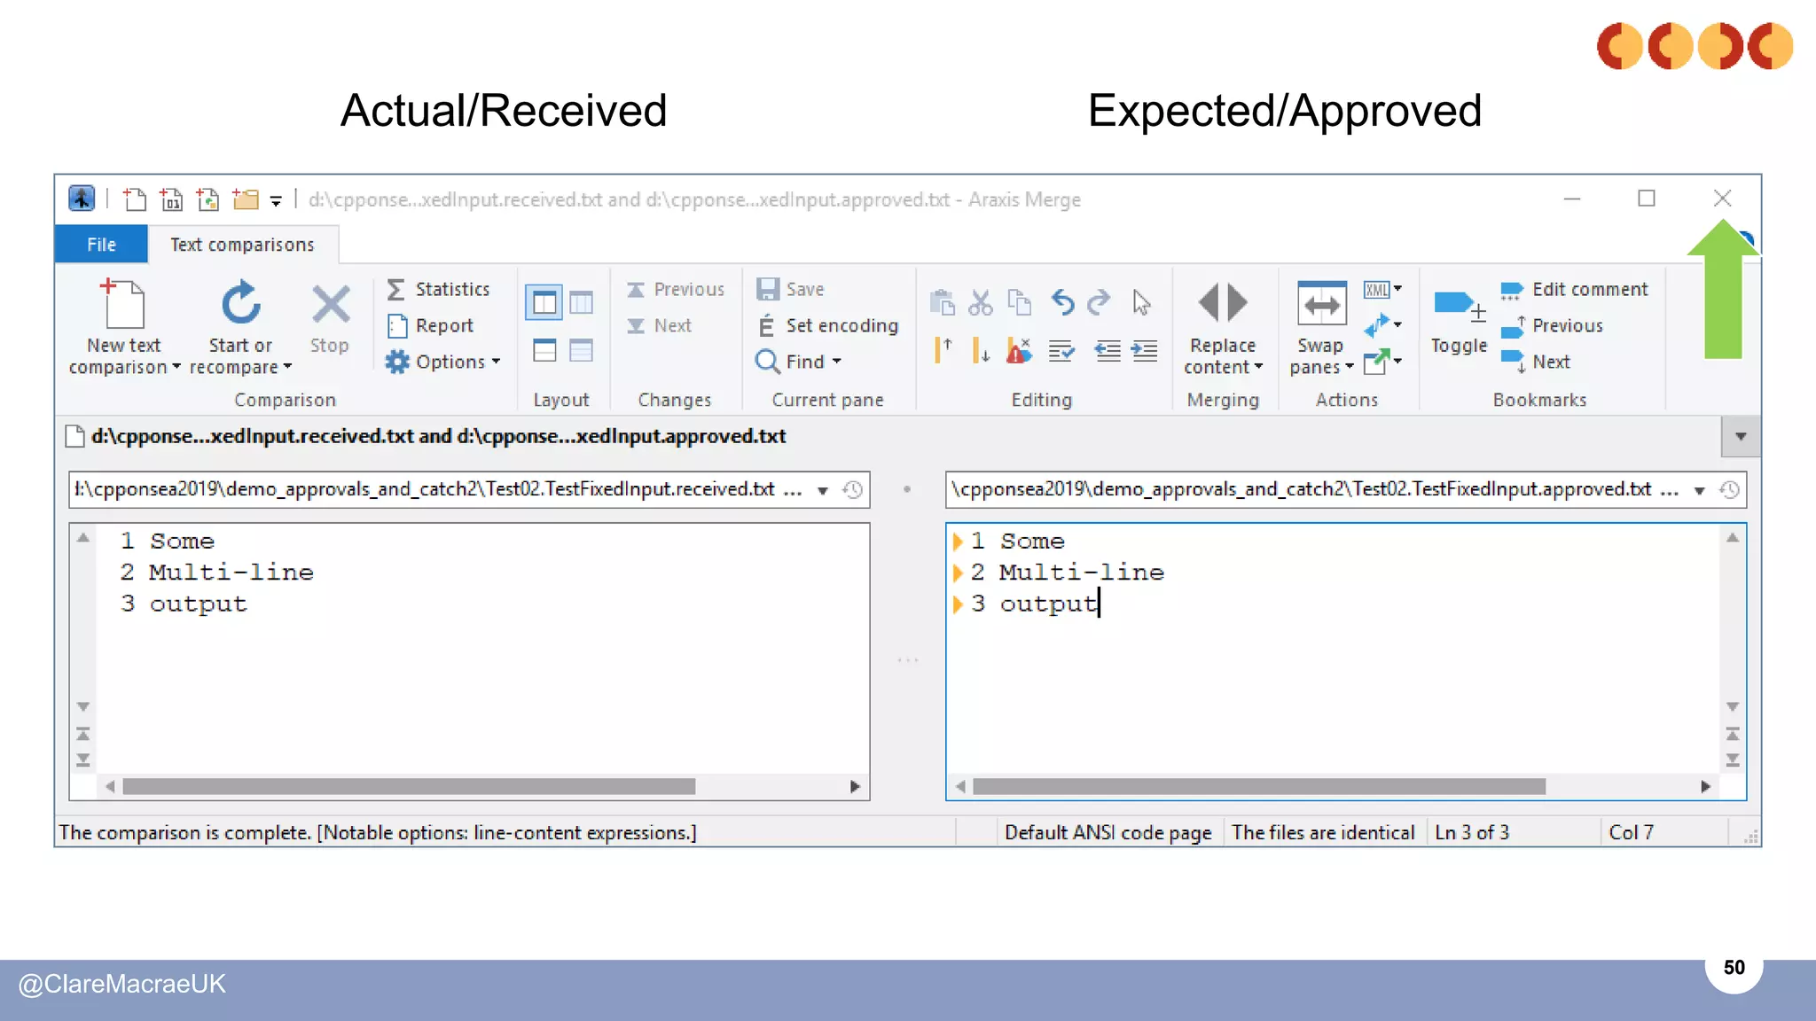Open Statistics from the Comparison group
The width and height of the screenshot is (1816, 1021).
[439, 290]
